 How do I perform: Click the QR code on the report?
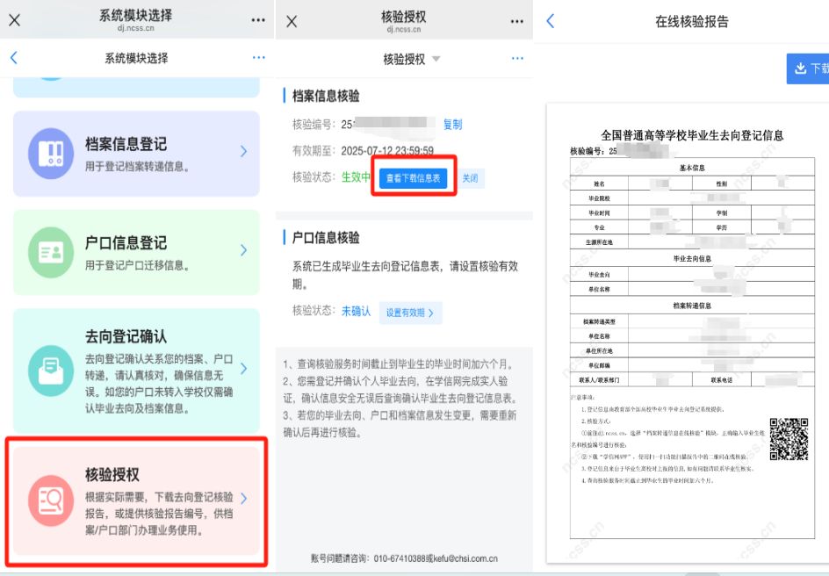pos(788,438)
